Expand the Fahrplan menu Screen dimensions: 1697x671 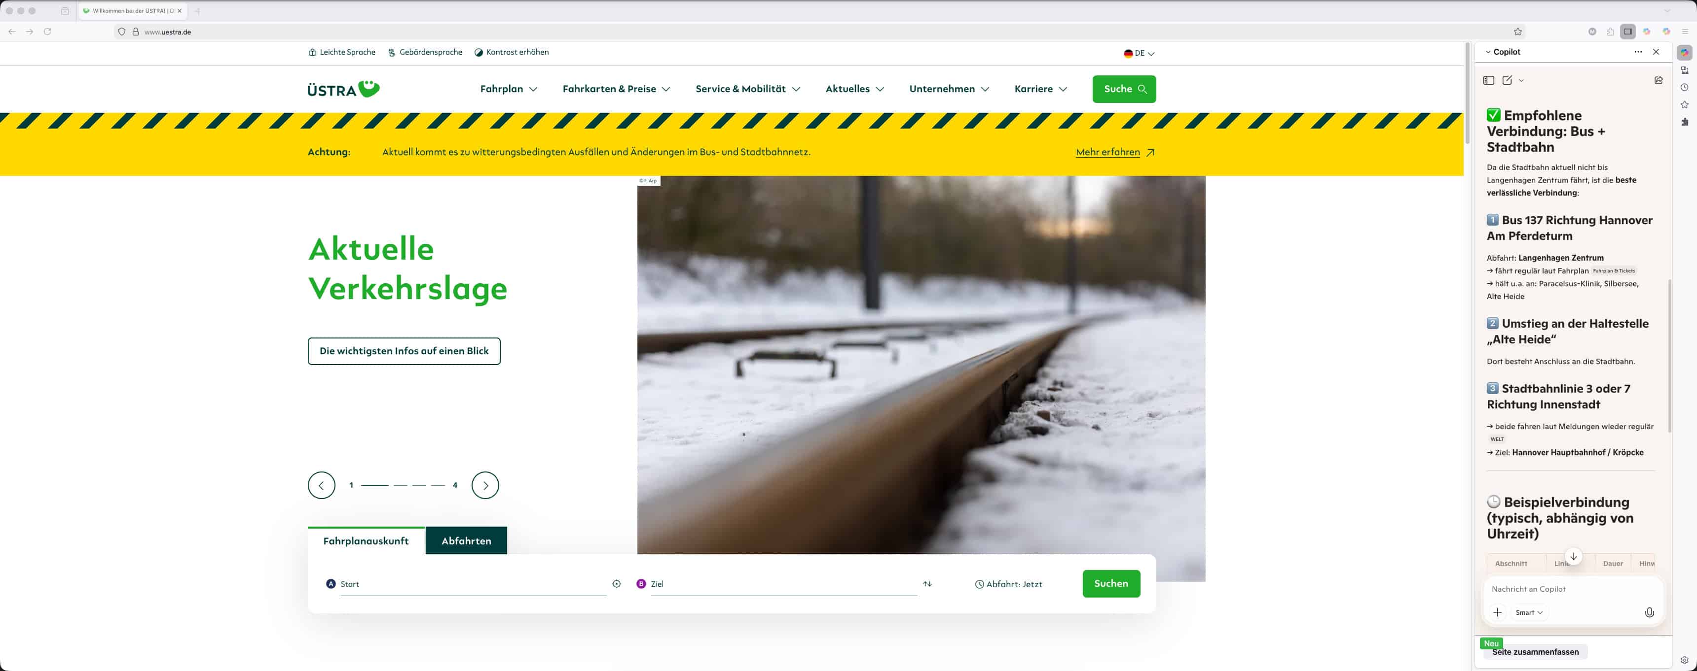[x=508, y=89]
